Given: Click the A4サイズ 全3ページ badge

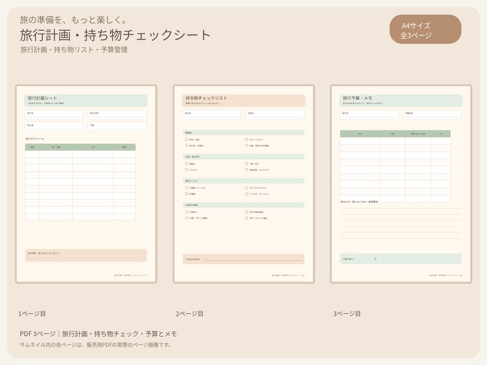Looking at the screenshot, I should coord(425,29).
